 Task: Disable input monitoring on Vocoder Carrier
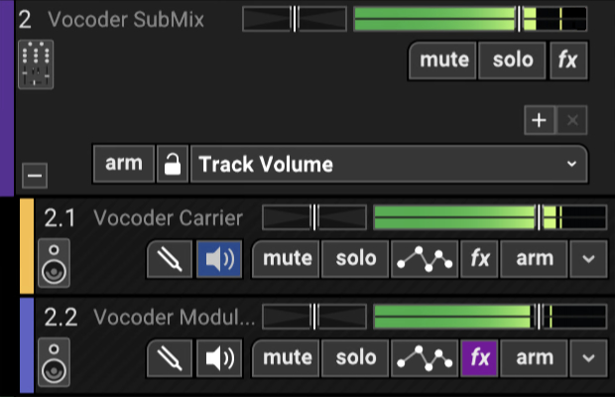click(219, 259)
